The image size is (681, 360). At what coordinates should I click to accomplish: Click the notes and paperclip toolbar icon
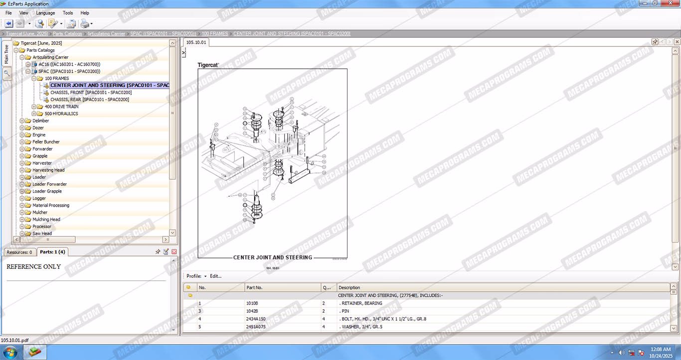click(53, 23)
